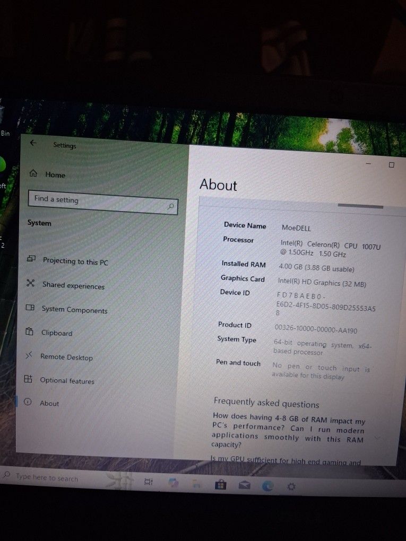Open Task View from the taskbar
This screenshot has height=541, width=406.
[149, 482]
